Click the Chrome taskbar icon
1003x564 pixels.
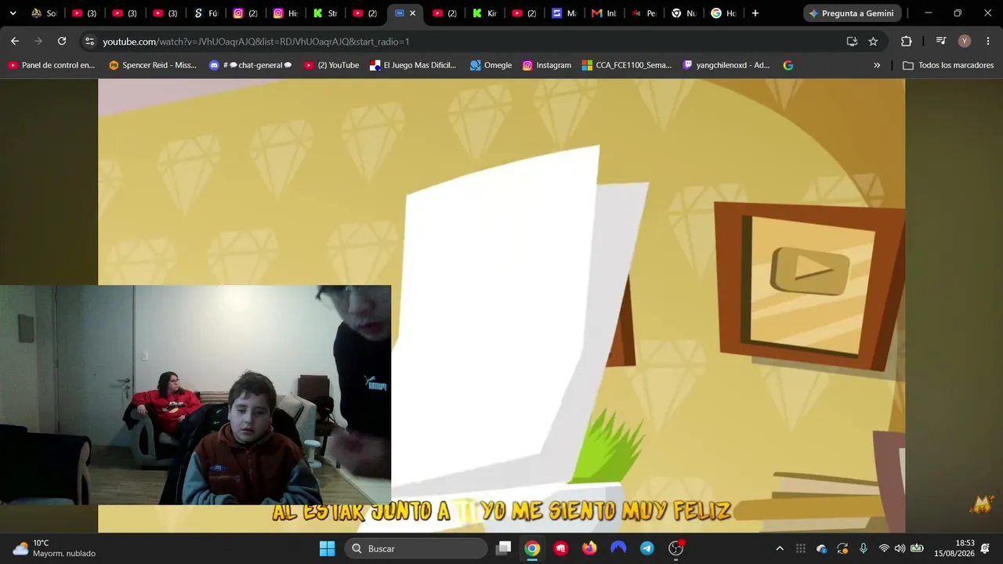point(532,548)
